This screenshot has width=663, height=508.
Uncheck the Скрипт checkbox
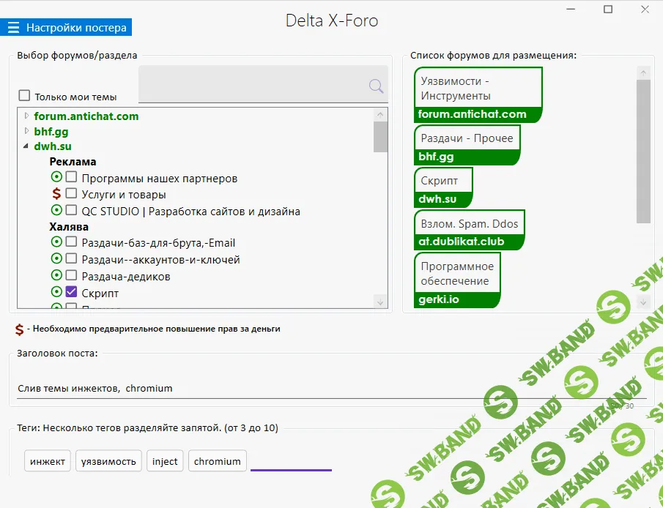[70, 291]
